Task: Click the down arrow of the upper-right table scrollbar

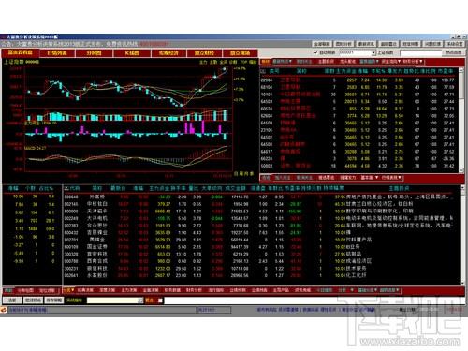Action: pos(461,170)
